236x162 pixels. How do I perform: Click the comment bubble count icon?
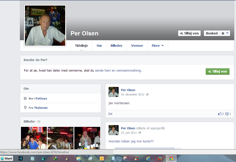click(x=227, y=114)
